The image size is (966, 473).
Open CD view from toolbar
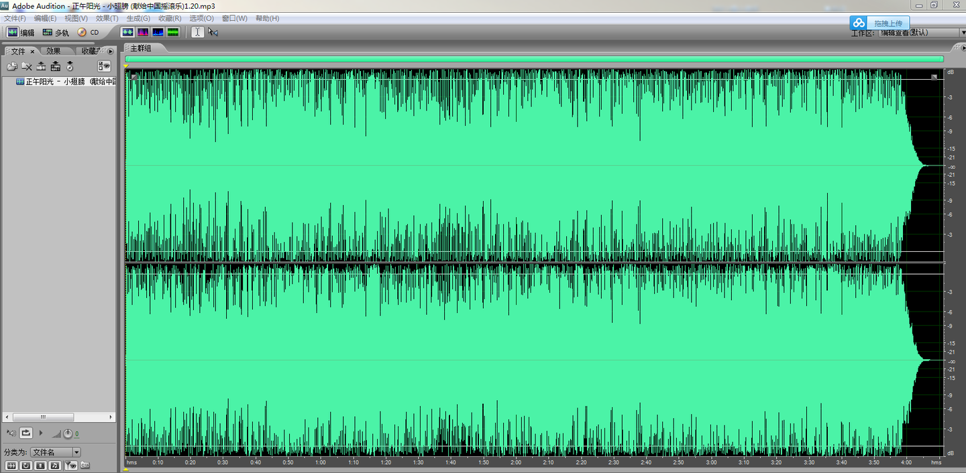[x=88, y=32]
